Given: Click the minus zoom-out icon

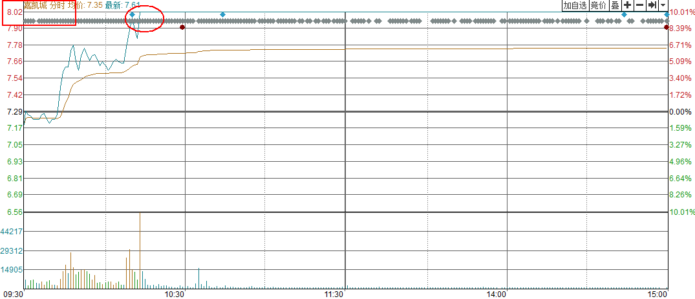Looking at the screenshot, I should coord(639,5).
